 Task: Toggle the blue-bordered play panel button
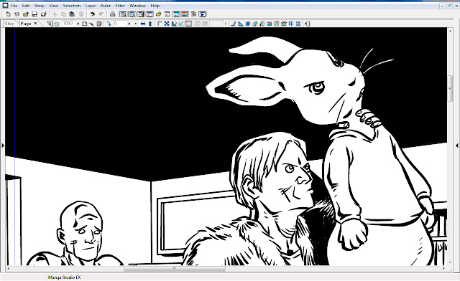[x=203, y=14]
